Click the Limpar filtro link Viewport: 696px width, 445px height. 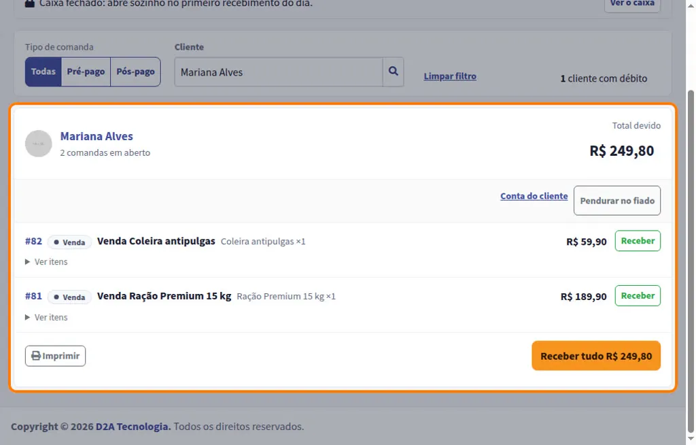(450, 76)
